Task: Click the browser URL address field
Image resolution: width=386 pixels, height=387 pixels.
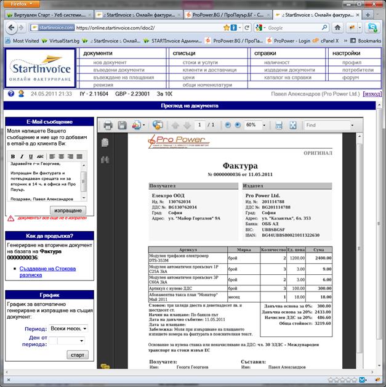Action: point(148,28)
